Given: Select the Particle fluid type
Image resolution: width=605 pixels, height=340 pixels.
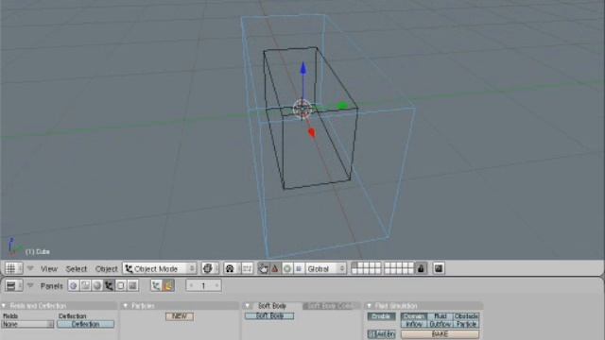Looking at the screenshot, I should pyautogui.click(x=466, y=324).
